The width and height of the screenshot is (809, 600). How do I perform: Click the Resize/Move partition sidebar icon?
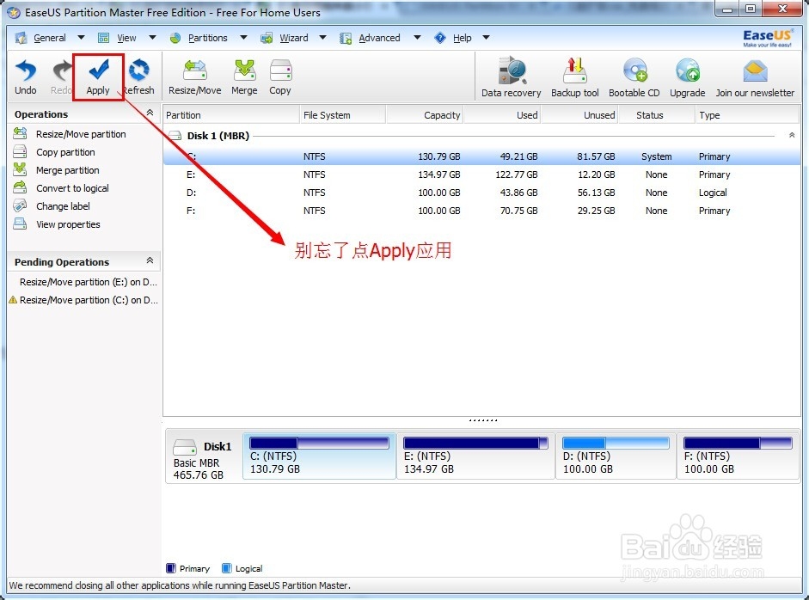[x=20, y=133]
